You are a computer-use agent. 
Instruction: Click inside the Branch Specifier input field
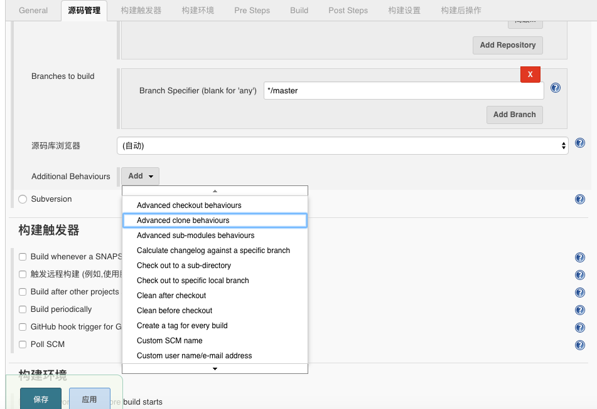pyautogui.click(x=402, y=90)
